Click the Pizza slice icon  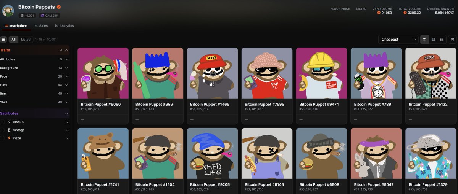coord(9,138)
